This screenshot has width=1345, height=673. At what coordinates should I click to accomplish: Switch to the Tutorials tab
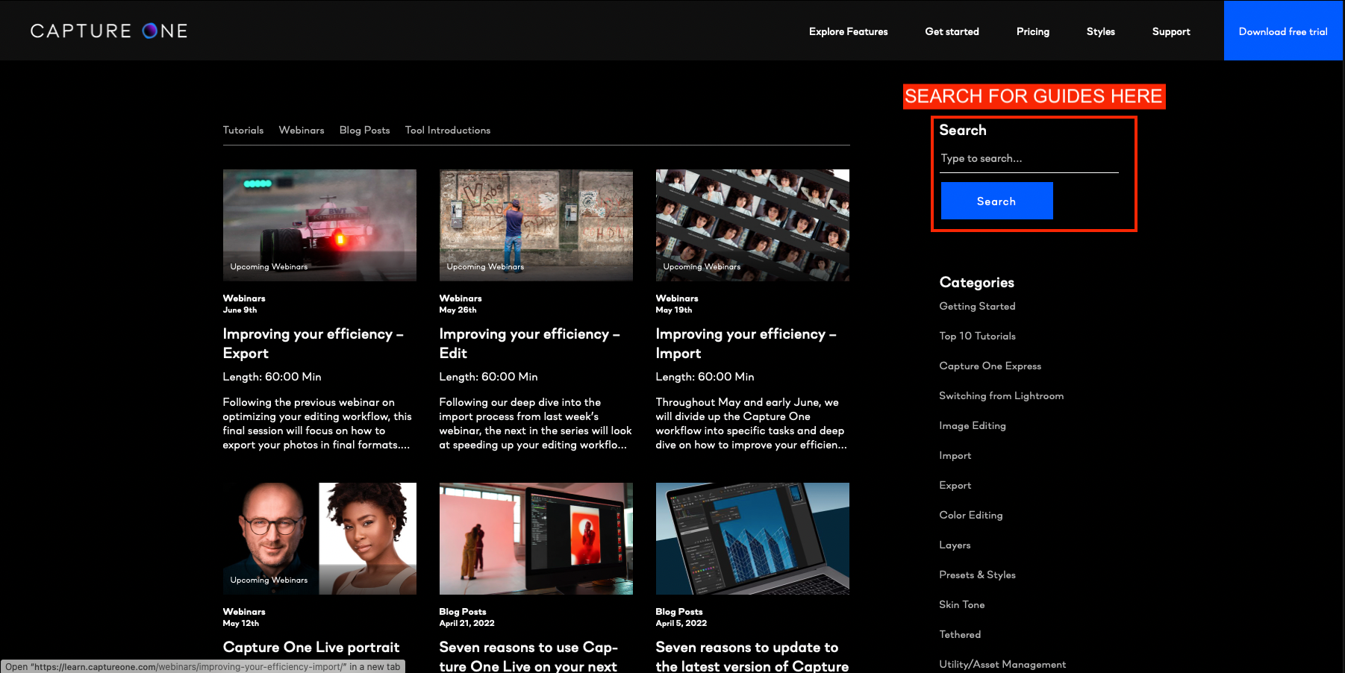(243, 130)
